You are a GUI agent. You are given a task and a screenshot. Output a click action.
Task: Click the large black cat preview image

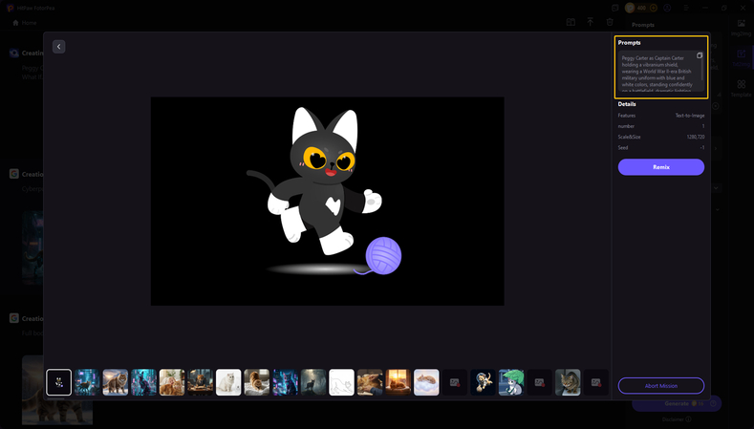(x=328, y=201)
